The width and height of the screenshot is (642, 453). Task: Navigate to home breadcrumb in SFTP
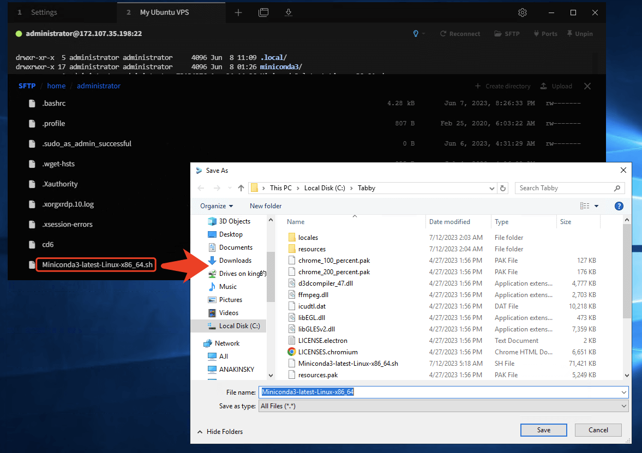point(56,86)
